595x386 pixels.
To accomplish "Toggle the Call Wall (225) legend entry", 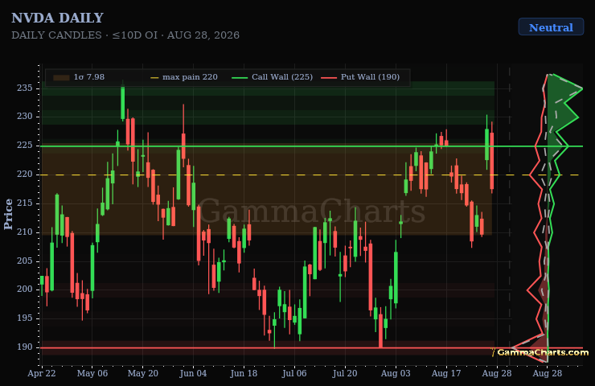I will click(x=272, y=77).
